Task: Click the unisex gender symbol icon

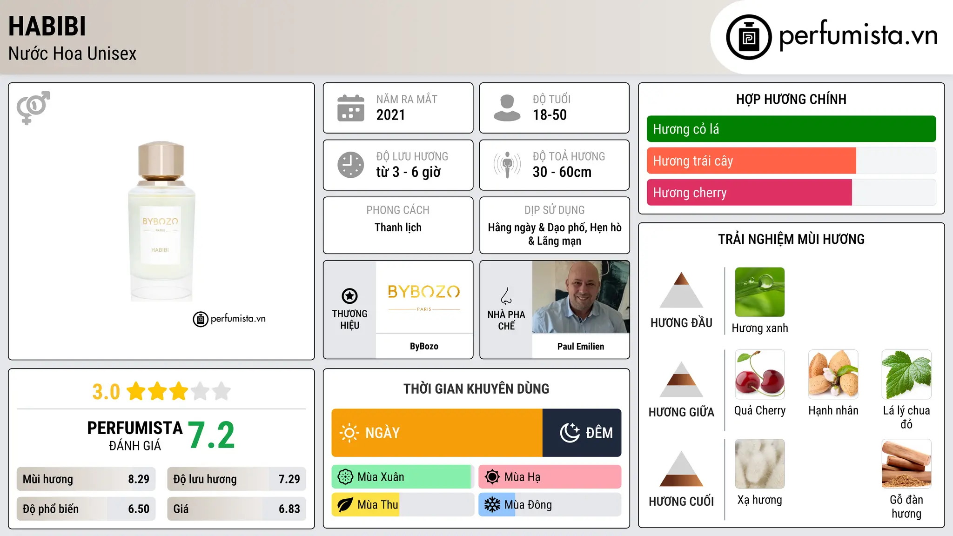Action: pos(33,107)
